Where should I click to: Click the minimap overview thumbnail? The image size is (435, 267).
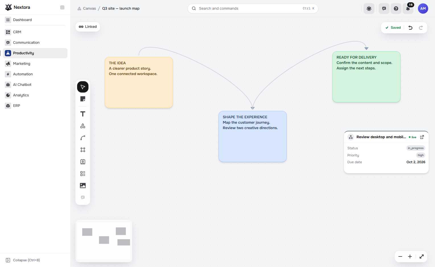point(104,241)
